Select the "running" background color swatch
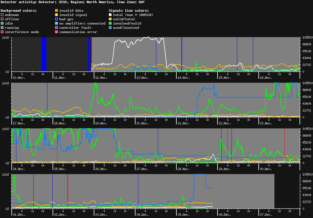The height and width of the screenshot is (218, 313). (x=2, y=28)
